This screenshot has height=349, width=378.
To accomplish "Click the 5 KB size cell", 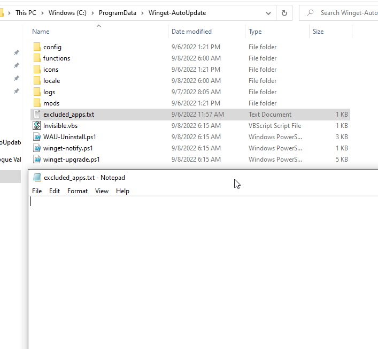I will tap(342, 160).
